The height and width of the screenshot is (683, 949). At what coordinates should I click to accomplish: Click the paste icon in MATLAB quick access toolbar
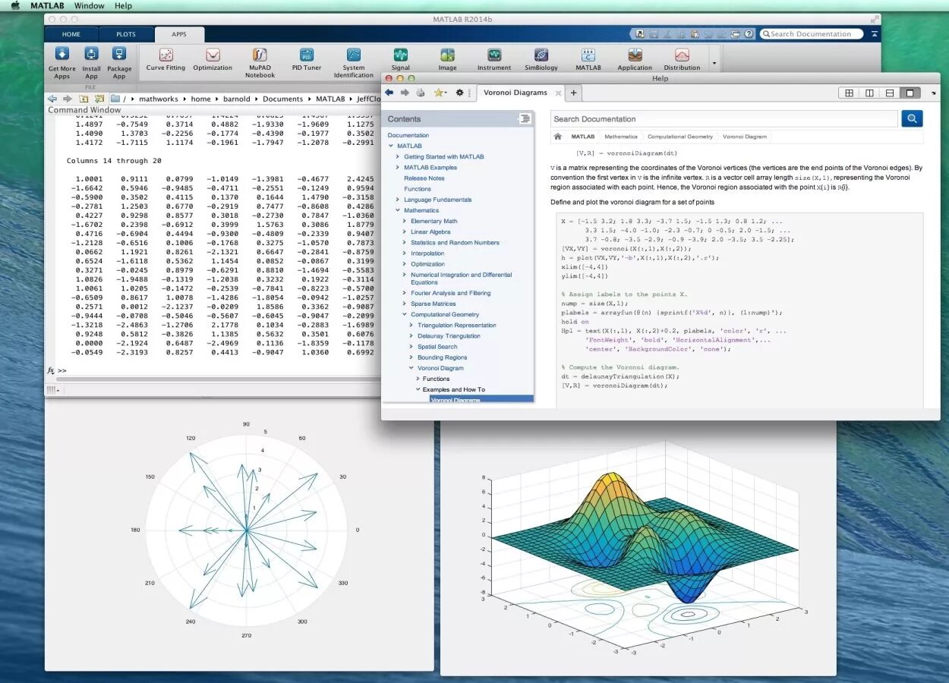click(694, 34)
